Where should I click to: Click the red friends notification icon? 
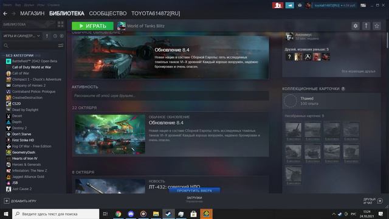tap(278, 5)
